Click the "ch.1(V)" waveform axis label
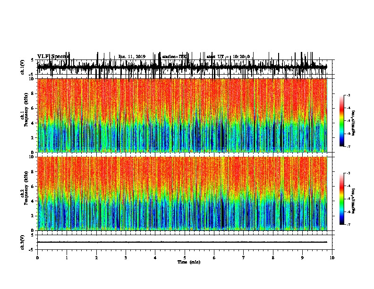This screenshot has height=289, width=374. [x=23, y=67]
